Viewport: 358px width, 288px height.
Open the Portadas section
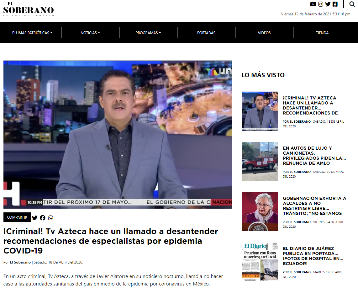tap(206, 33)
